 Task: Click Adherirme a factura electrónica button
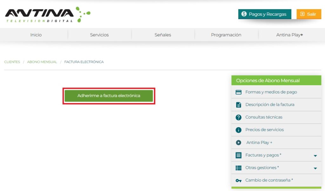coord(109,96)
